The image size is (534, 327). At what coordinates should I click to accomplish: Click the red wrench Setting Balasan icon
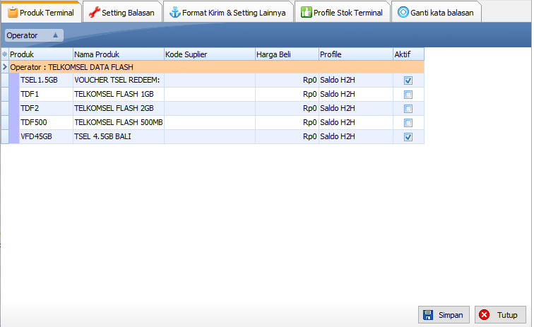[x=95, y=12]
